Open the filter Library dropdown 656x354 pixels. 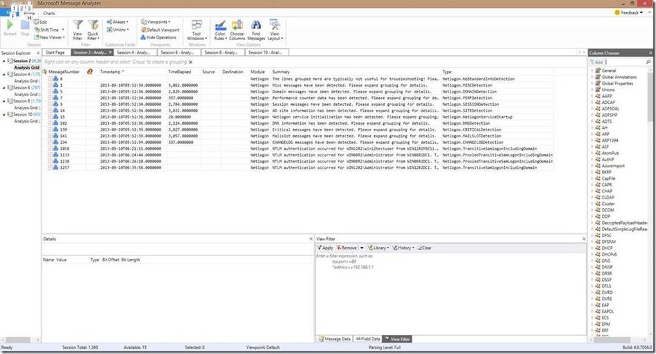click(378, 248)
